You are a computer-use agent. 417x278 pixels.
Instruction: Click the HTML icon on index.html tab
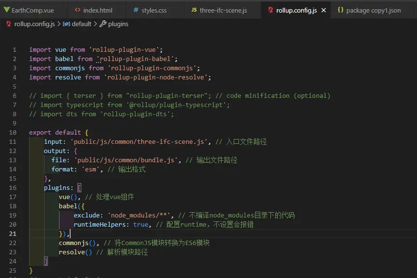click(77, 10)
